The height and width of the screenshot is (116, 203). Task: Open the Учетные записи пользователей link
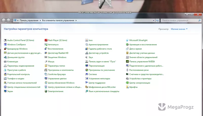[22, 83]
